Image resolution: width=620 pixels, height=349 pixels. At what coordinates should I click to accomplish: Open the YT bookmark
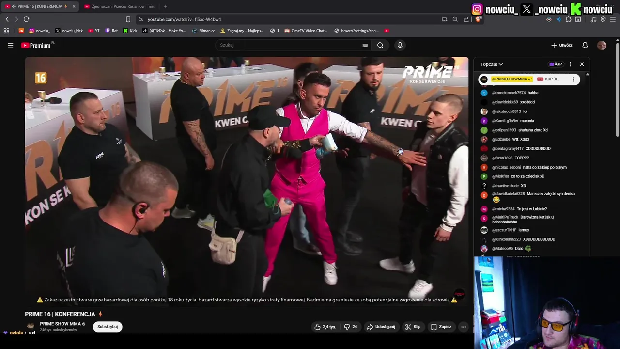(x=94, y=31)
